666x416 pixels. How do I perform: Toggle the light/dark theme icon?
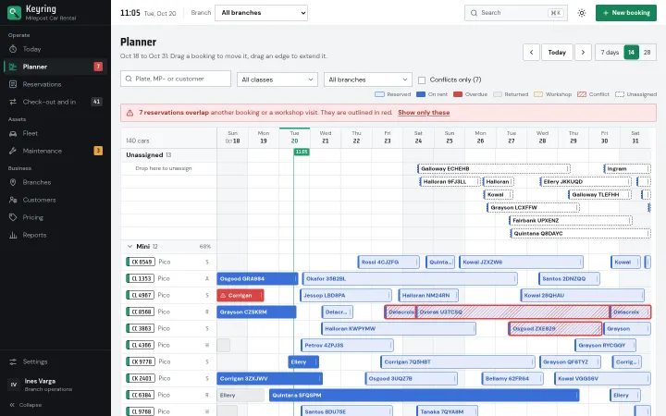tap(582, 13)
